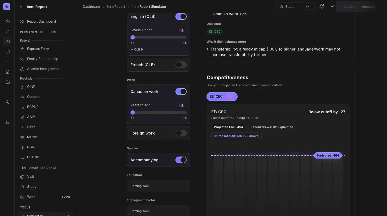Screen dimensions: 387x216
Task: Open the shield check rail icon
Action: tap(8, 102)
